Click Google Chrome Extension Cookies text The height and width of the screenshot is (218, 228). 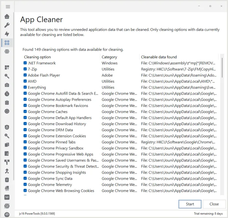point(57,136)
